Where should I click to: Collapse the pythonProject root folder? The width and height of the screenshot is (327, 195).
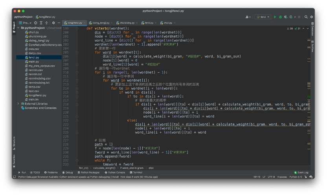click(x=18, y=28)
